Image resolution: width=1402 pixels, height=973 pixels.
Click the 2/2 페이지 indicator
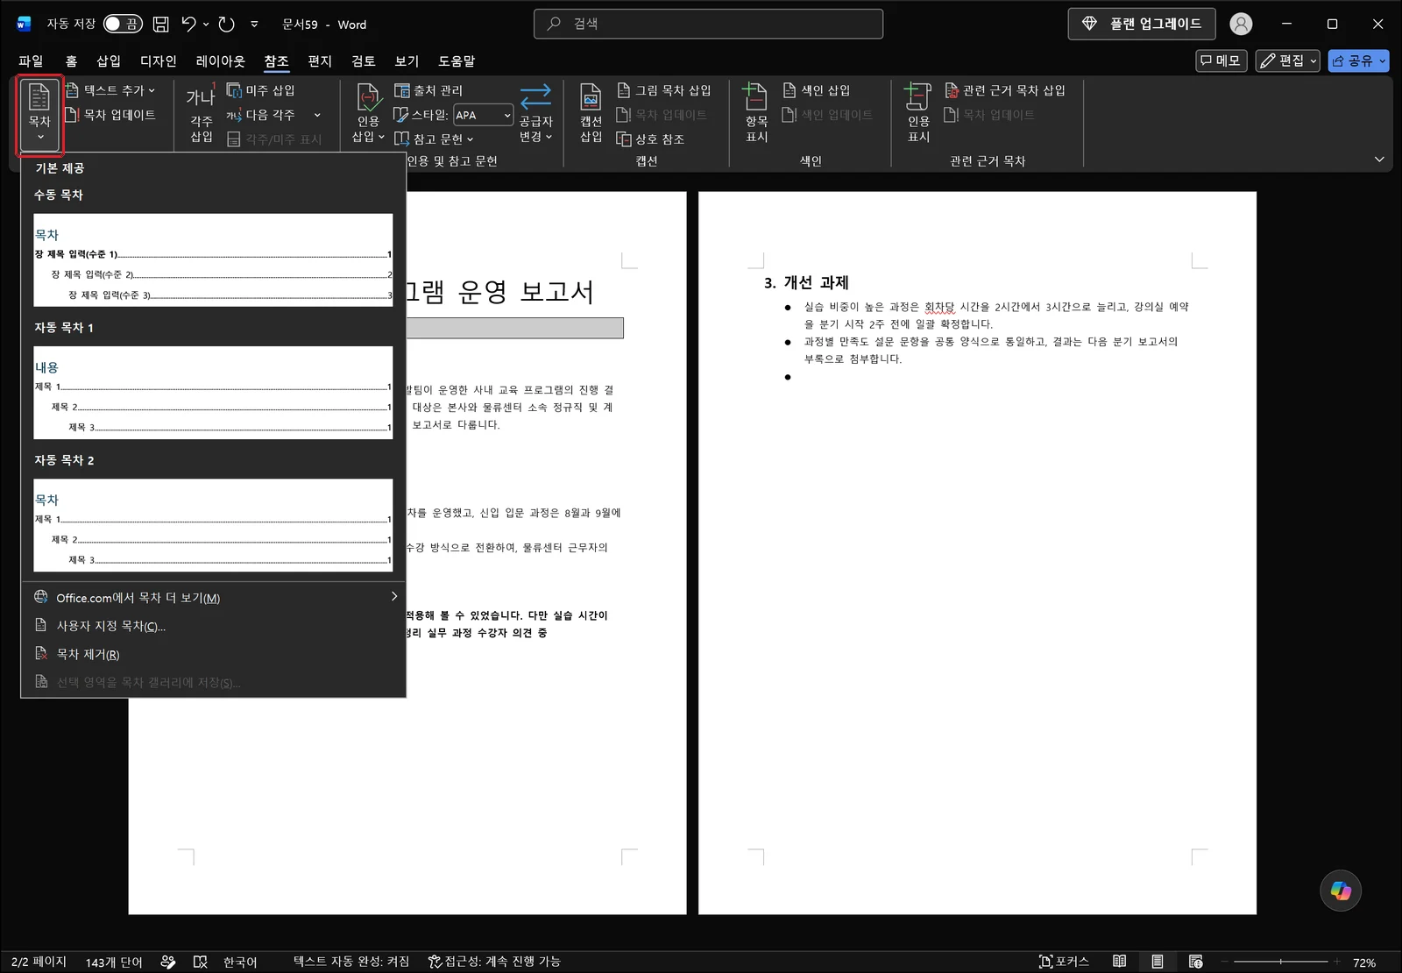tap(39, 962)
